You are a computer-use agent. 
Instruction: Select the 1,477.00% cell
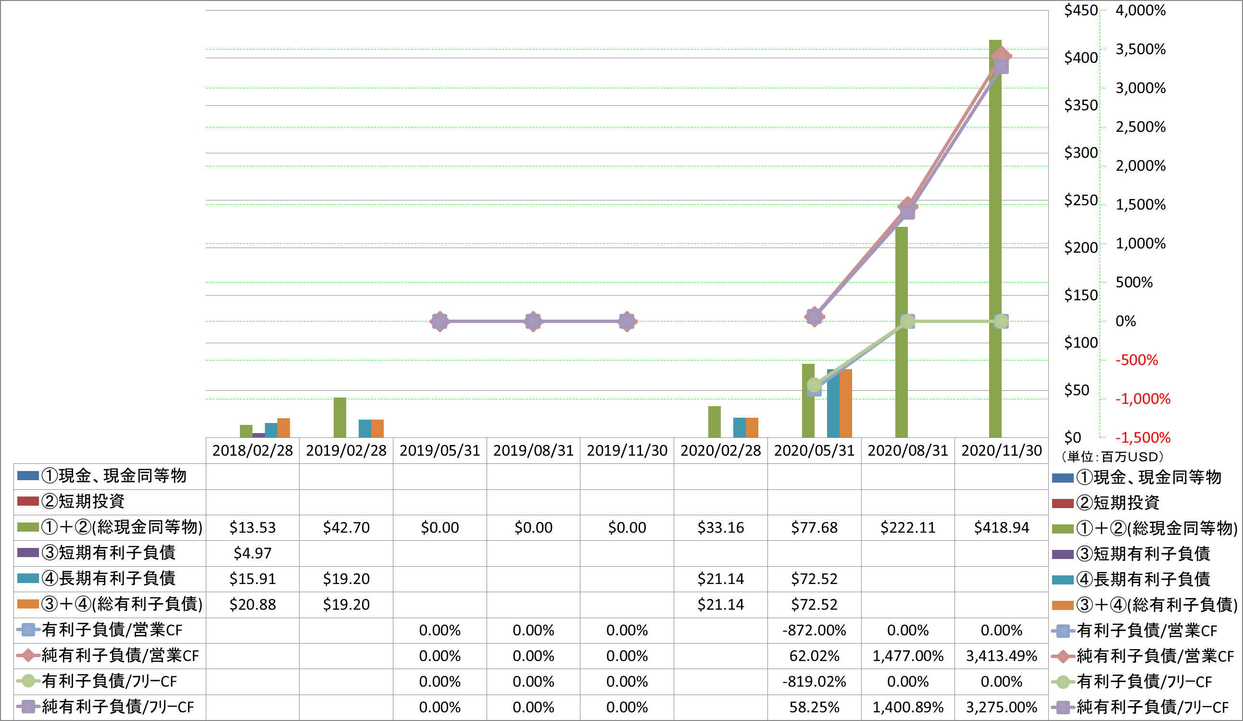pos(908,656)
